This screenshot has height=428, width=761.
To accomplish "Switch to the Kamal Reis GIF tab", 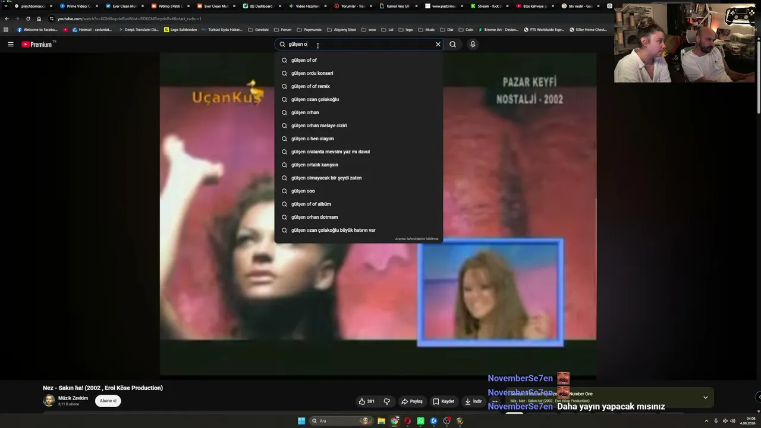I will pos(398,6).
